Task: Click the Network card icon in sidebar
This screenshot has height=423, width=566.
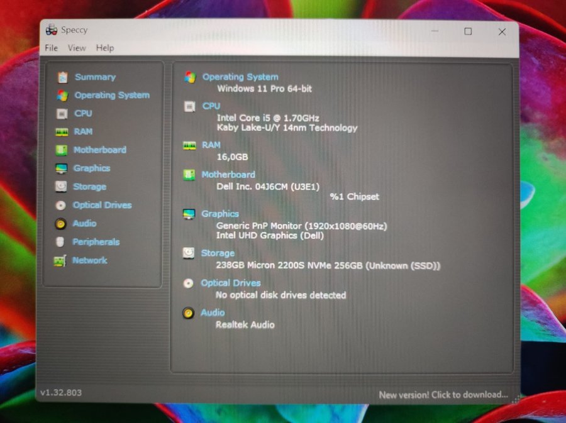Action: (x=60, y=261)
